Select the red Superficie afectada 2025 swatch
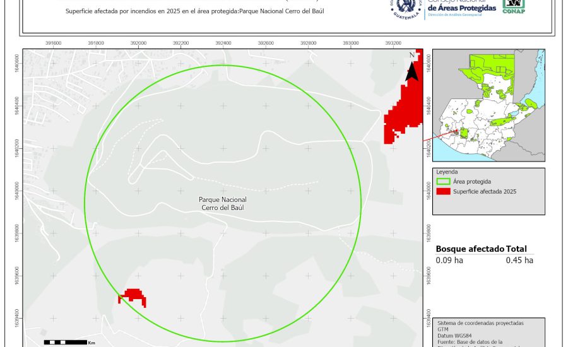 (x=442, y=191)
